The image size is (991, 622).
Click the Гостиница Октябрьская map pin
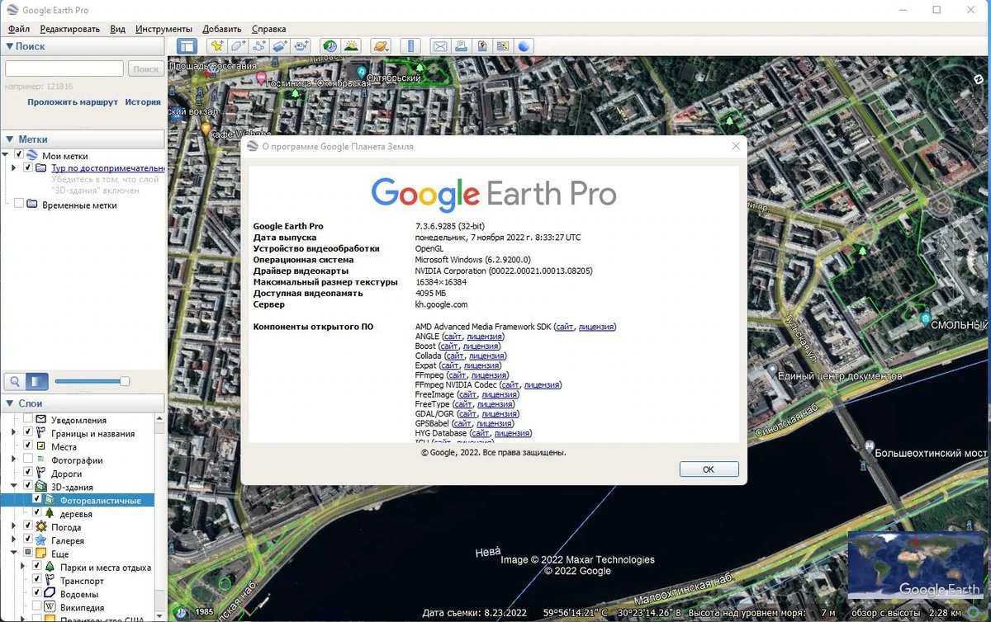pos(262,78)
